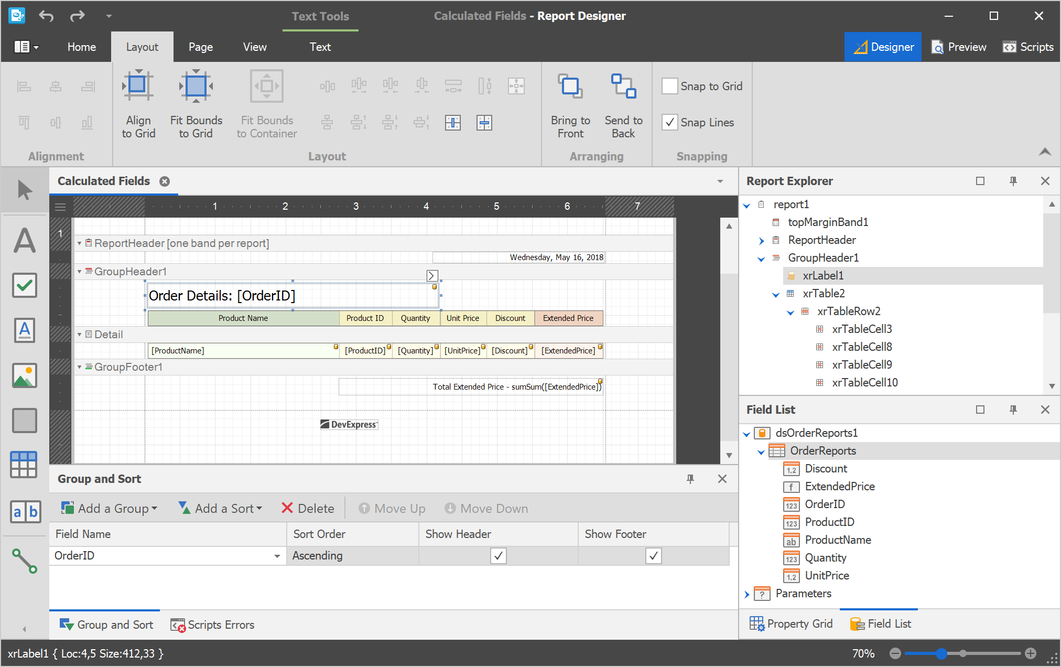
Task: Select the Label tool in toolbox
Action: point(25,241)
